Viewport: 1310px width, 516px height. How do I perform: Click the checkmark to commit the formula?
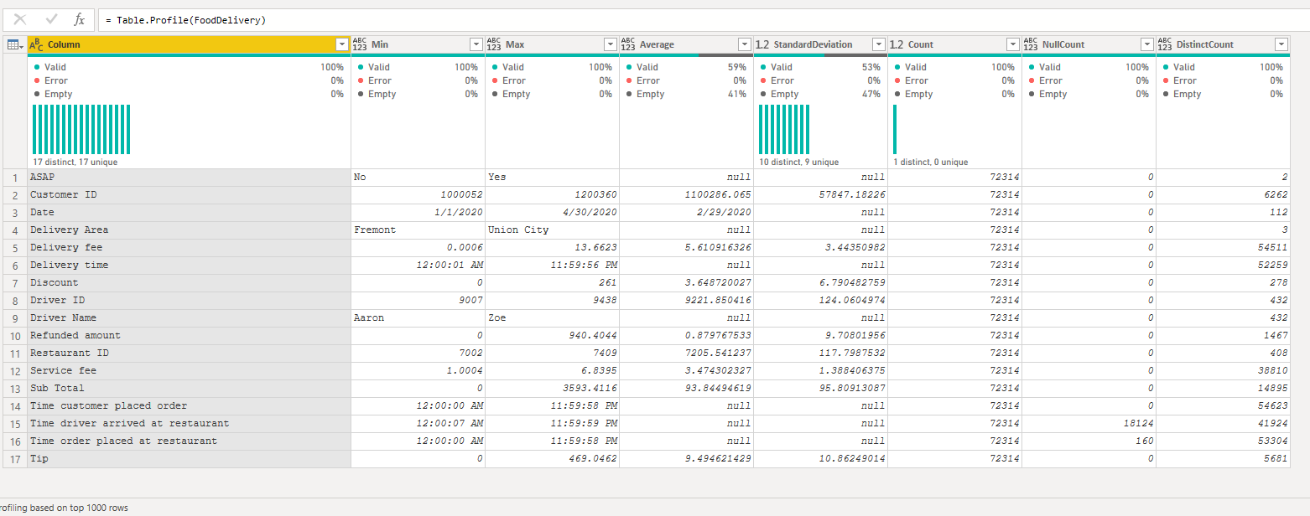51,19
